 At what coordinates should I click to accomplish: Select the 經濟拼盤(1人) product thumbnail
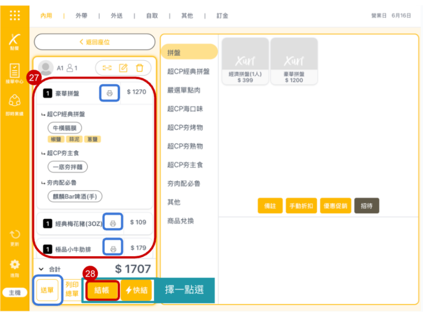point(245,61)
